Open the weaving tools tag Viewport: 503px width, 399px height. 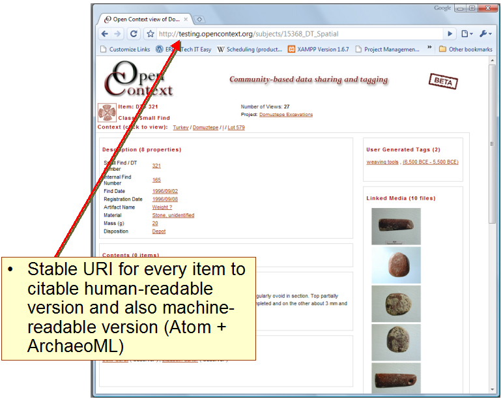point(382,162)
